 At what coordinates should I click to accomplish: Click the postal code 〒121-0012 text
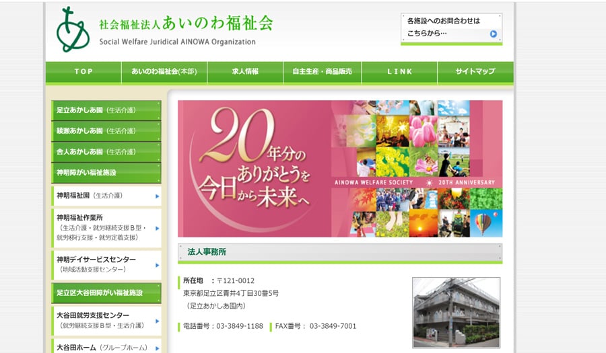(x=236, y=281)
